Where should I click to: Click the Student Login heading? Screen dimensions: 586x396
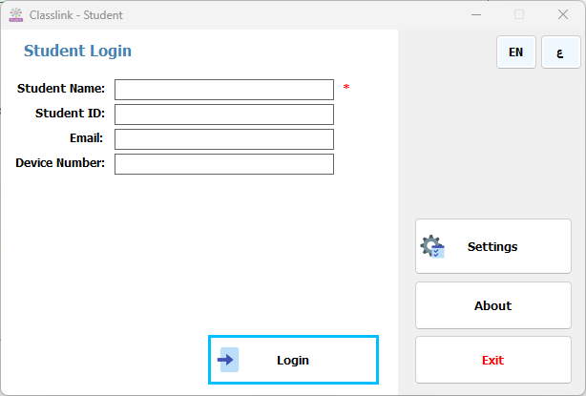coord(77,52)
